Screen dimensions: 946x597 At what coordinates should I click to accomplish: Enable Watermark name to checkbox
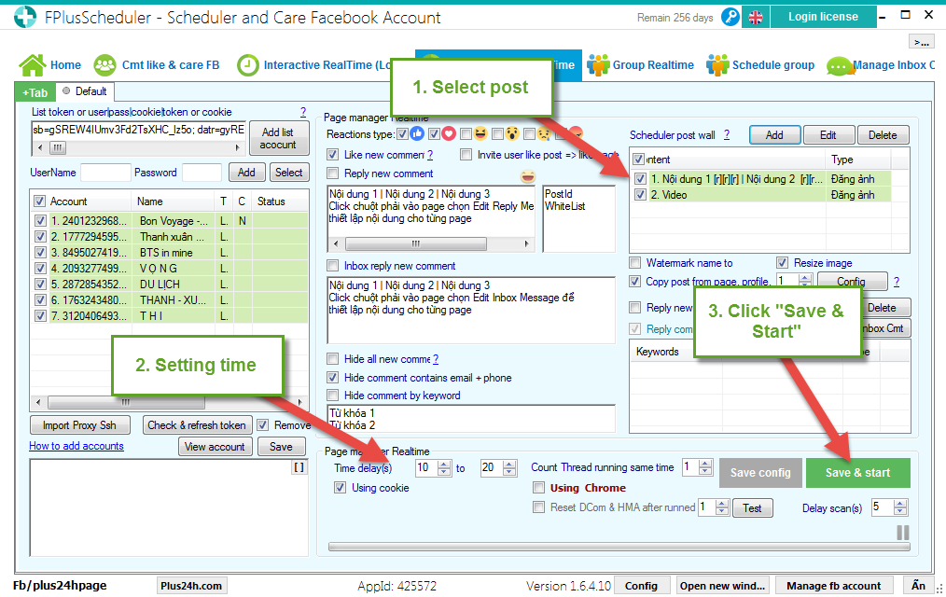(x=634, y=263)
